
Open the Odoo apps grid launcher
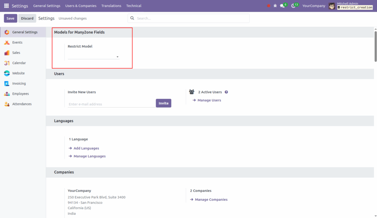[6, 6]
